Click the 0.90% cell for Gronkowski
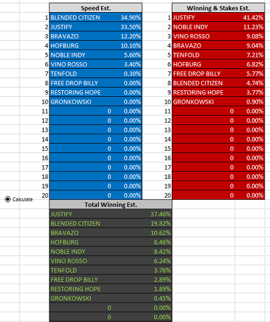 (250, 102)
